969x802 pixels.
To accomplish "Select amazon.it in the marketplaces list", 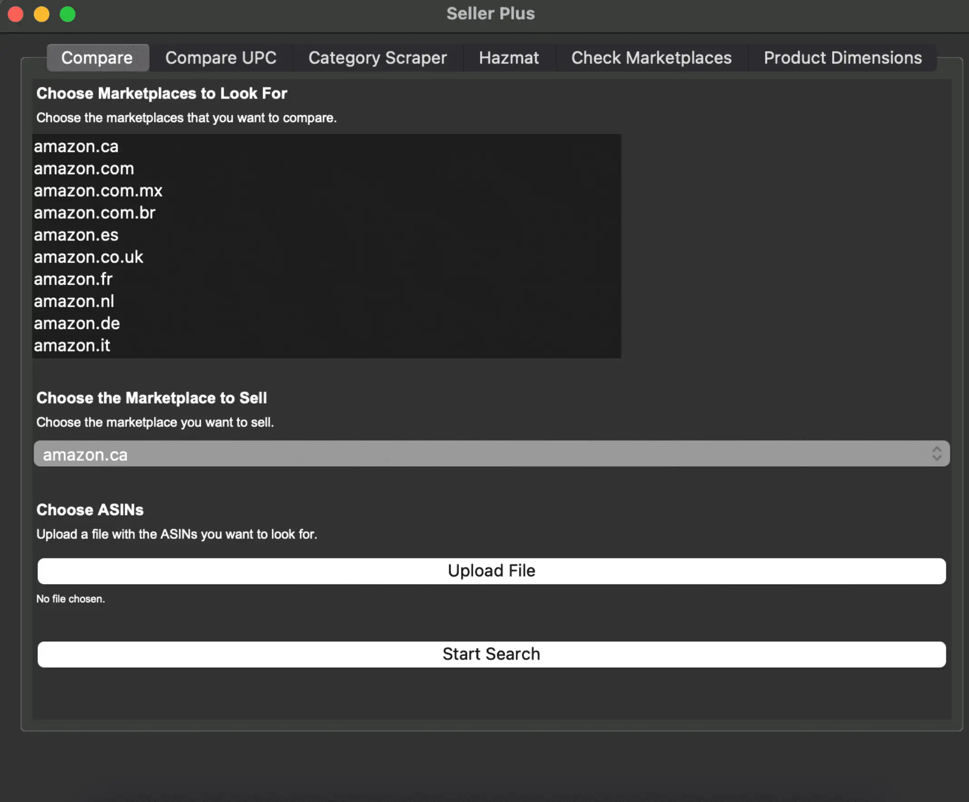I will coord(326,346).
